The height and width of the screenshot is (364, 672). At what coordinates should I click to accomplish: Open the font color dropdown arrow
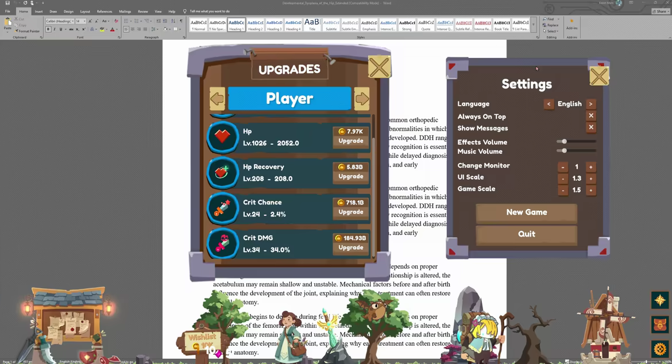pyautogui.click(x=117, y=29)
